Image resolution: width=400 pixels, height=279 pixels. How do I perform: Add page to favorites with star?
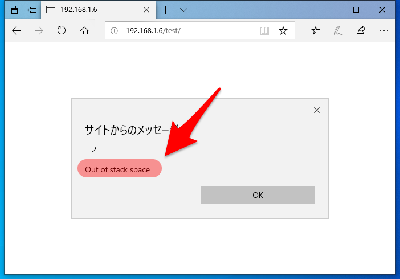283,31
